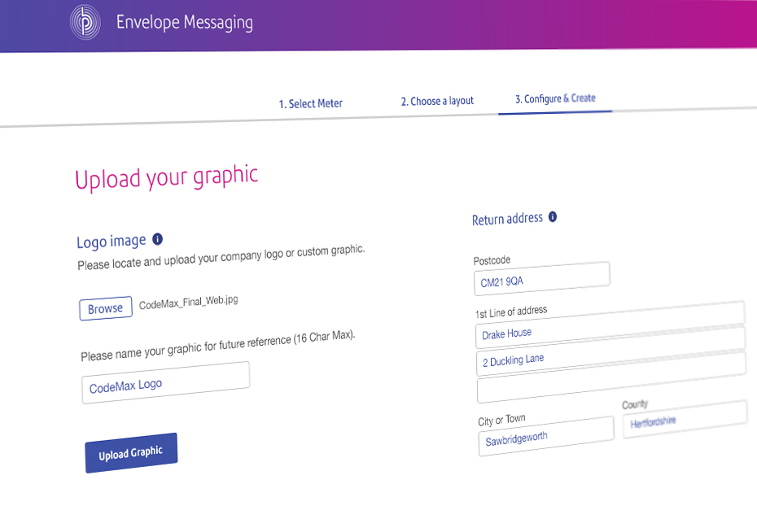757x506 pixels.
Task: Click the graphic name field containing CodeMax Logo
Action: point(165,382)
